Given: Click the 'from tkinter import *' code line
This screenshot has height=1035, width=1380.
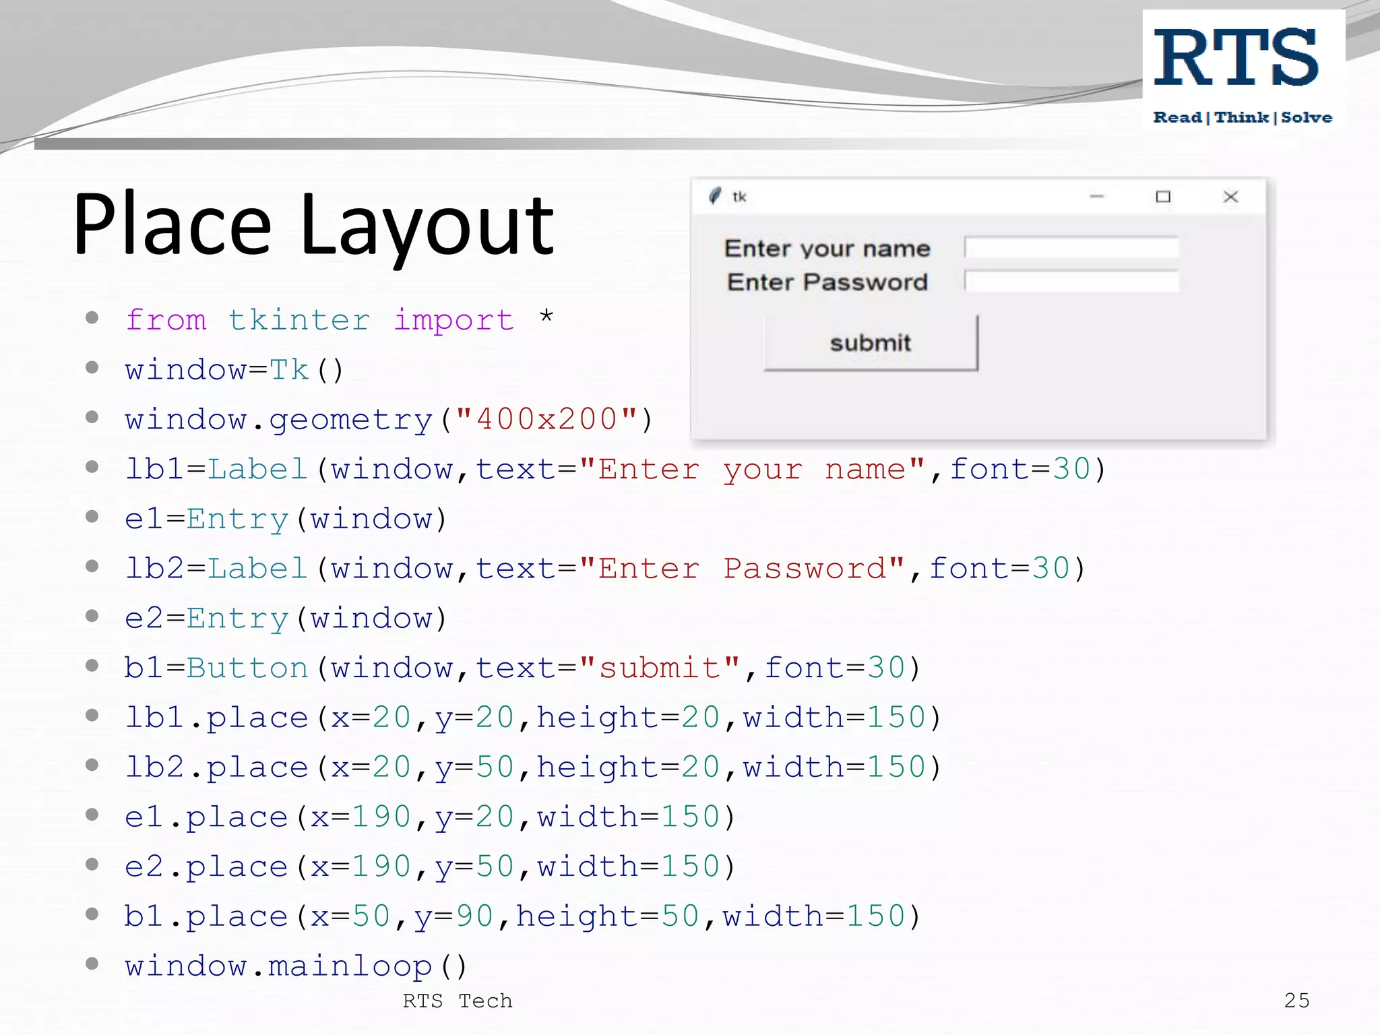Looking at the screenshot, I should coord(339,319).
